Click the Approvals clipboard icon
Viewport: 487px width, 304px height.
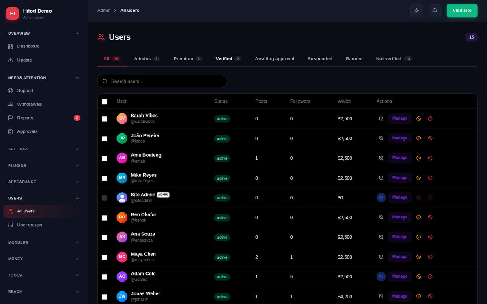click(11, 132)
